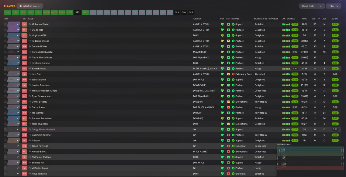Click Thomas Hill's sharpness icon
This screenshot has height=177, width=346.
228,163
